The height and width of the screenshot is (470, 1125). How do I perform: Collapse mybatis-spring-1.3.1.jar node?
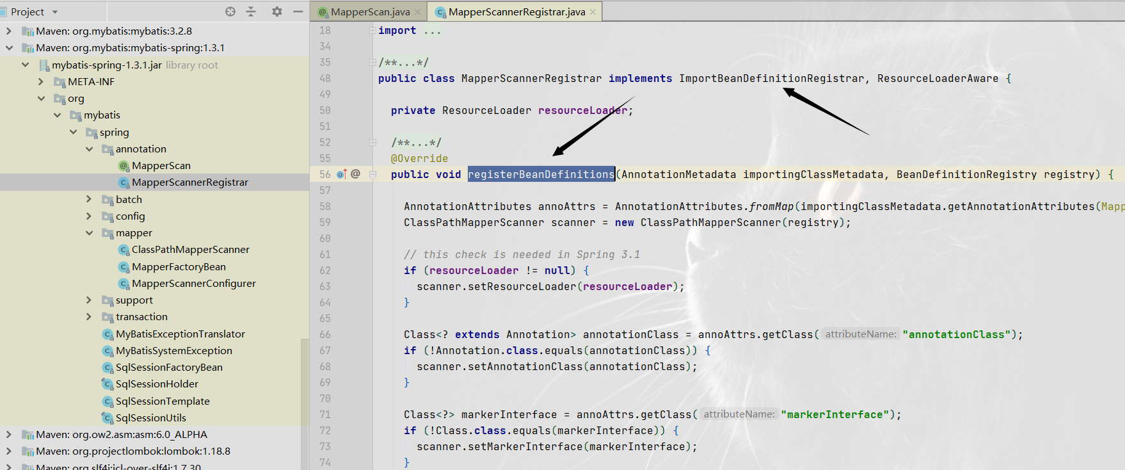click(x=25, y=65)
